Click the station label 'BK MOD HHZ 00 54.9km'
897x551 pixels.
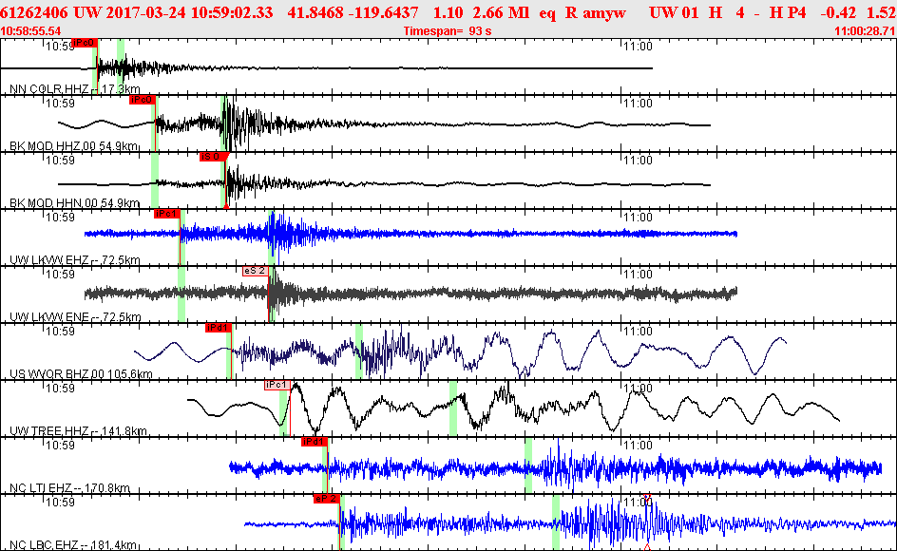coord(74,146)
